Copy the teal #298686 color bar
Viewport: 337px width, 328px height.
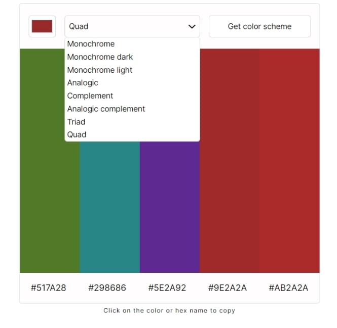(x=110, y=207)
